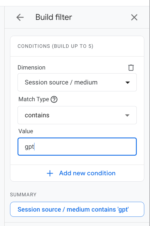Viewport: 150px width, 226px height.
Task: Go back using the left arrow icon
Action: click(20, 17)
